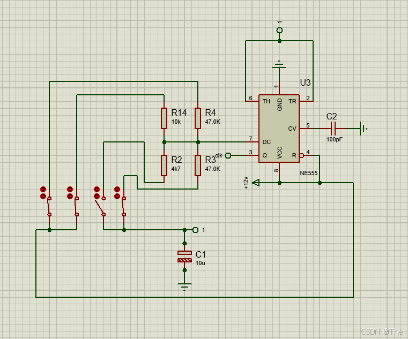Click the 47.0K value under R3

[213, 169]
